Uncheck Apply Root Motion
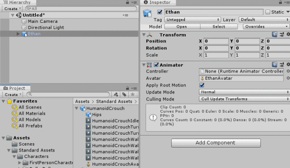 point(202,85)
